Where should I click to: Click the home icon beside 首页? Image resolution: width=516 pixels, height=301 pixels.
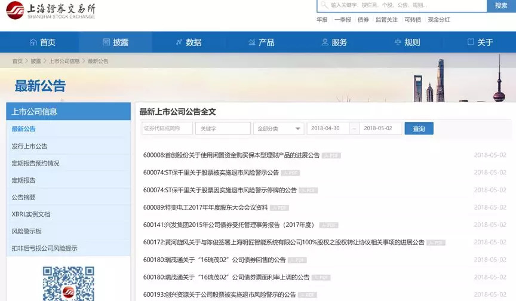[33, 42]
